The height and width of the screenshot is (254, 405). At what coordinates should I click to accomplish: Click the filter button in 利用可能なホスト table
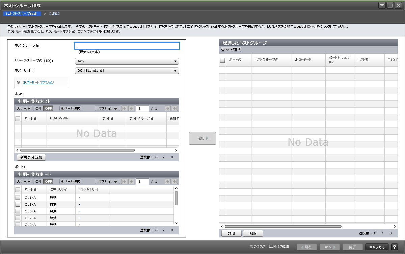pyautogui.click(x=24, y=109)
